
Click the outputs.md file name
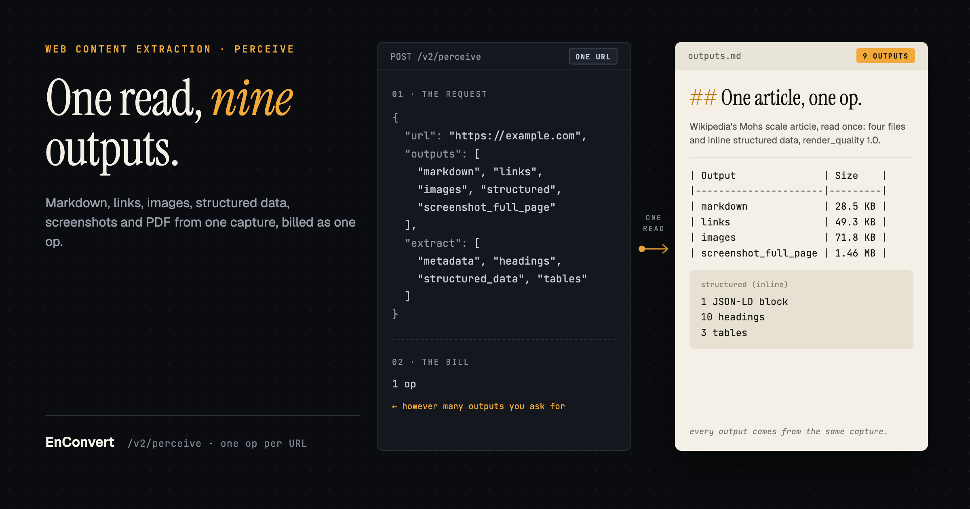point(714,56)
